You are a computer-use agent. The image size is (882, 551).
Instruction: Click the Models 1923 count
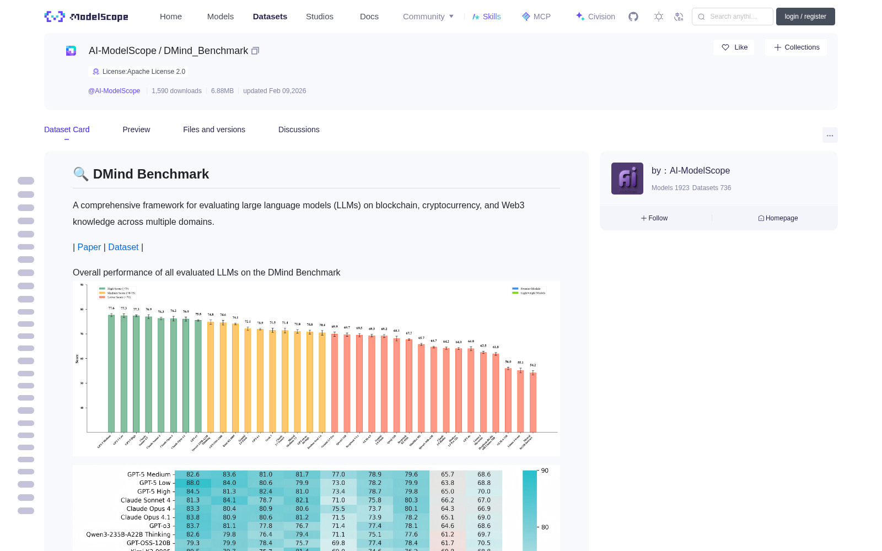coord(670,188)
